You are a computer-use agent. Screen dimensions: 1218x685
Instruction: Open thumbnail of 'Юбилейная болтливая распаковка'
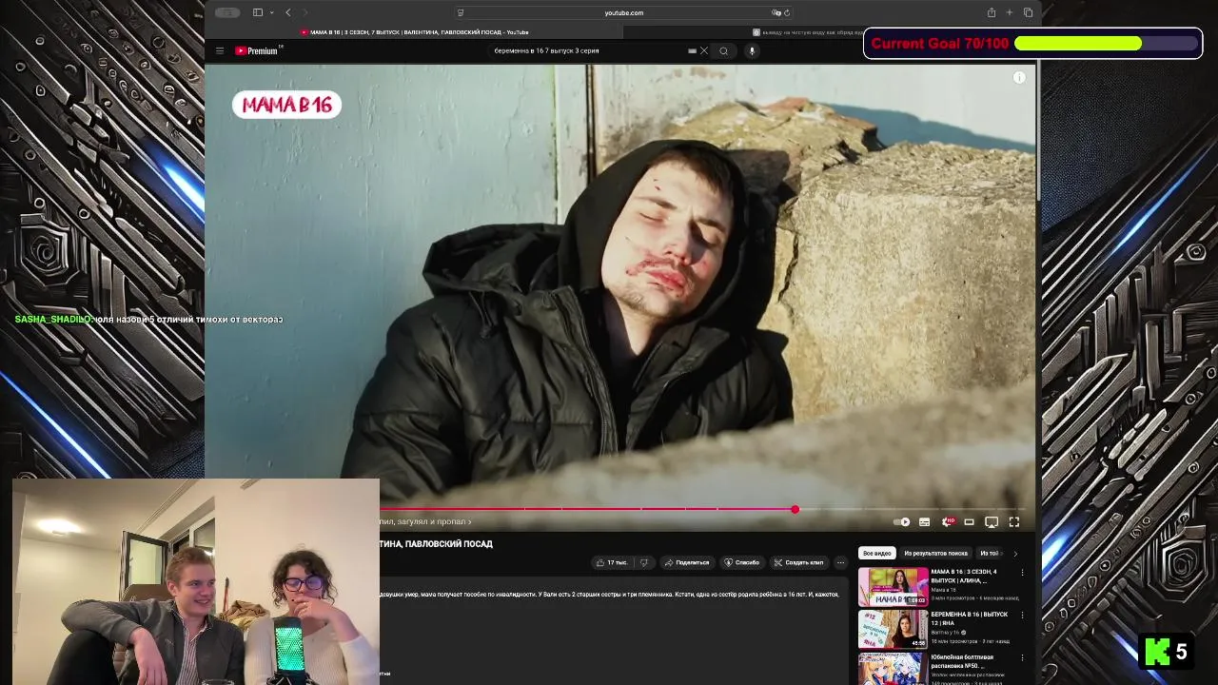pyautogui.click(x=894, y=668)
